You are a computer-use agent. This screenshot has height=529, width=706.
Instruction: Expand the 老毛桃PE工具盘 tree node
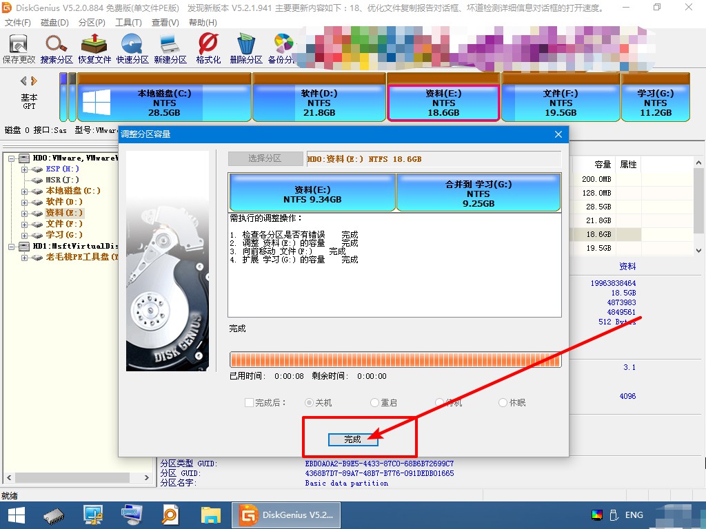(25, 258)
